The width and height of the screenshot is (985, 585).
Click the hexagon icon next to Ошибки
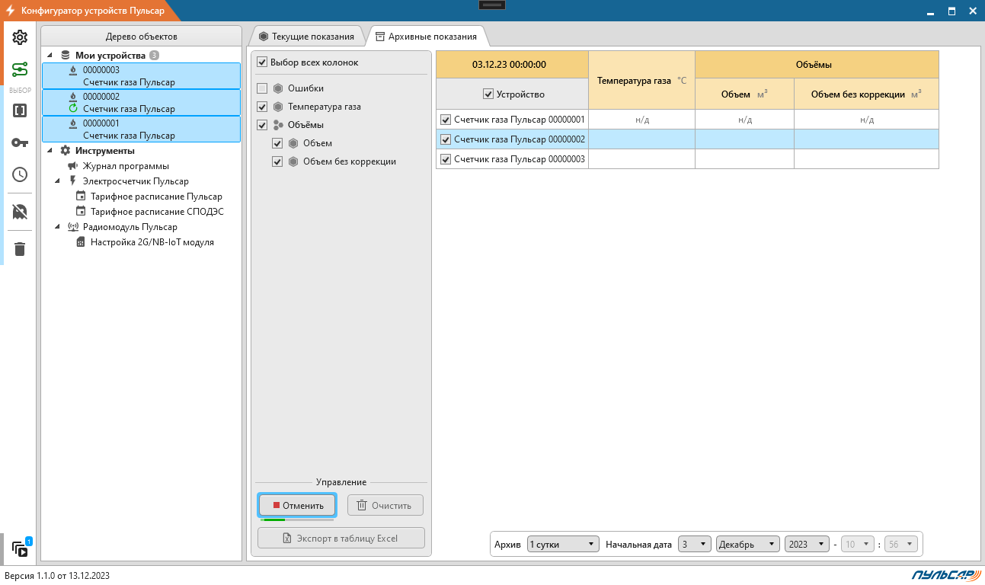point(278,88)
